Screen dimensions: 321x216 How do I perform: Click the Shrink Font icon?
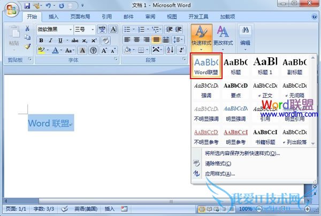113,50
